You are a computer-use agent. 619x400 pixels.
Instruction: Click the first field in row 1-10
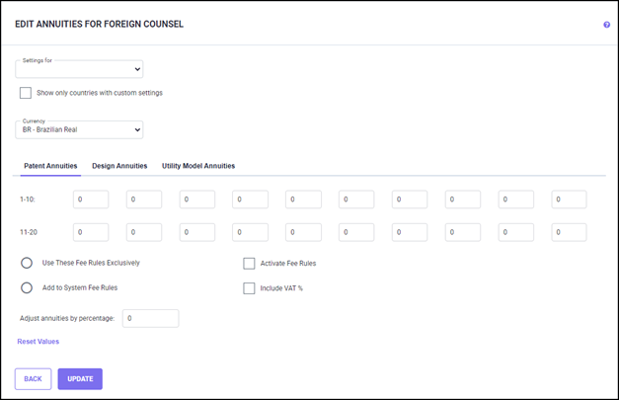coord(91,200)
